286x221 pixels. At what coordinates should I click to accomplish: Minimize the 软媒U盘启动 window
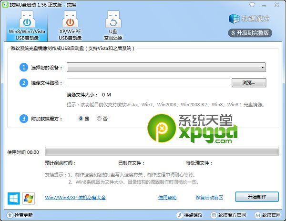coord(264,5)
